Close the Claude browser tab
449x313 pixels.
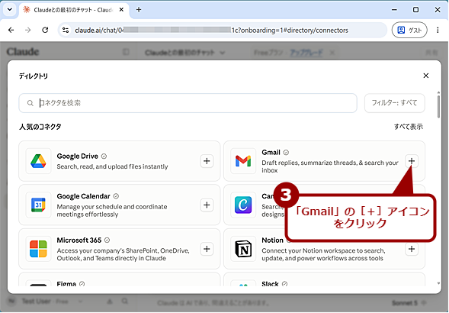[x=121, y=10]
